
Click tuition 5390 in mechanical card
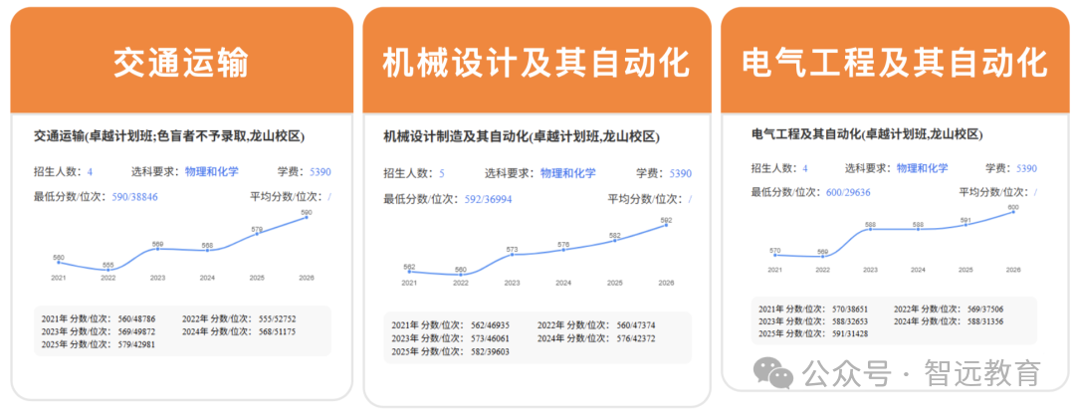click(x=680, y=173)
